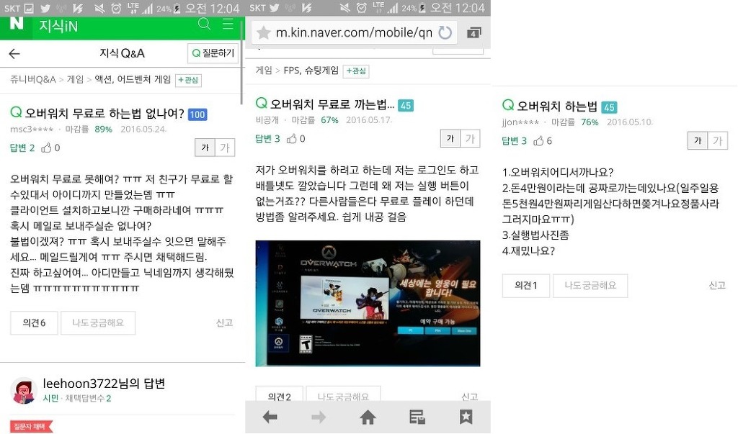Add interest for FPS, 슈팅게임 with +관심
This screenshot has width=738, height=434.
(356, 71)
